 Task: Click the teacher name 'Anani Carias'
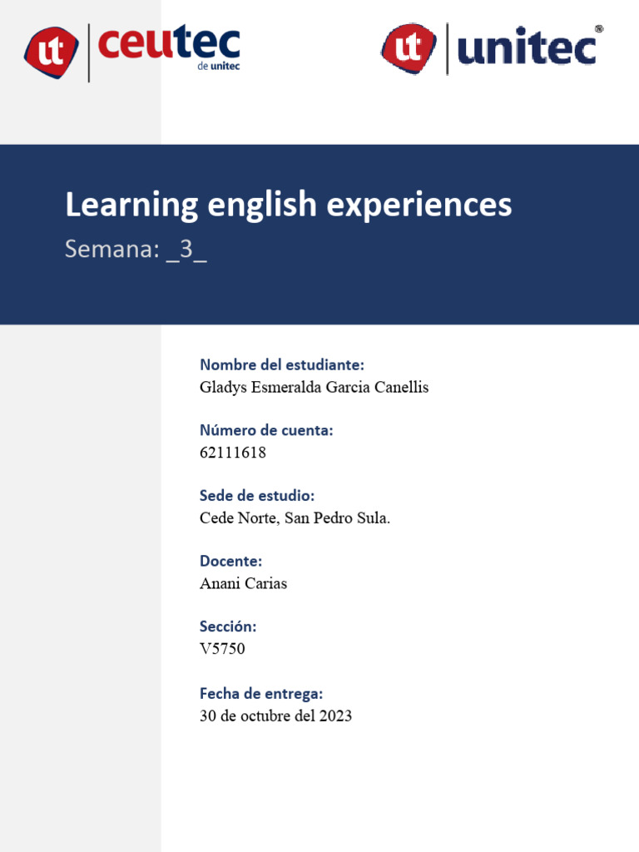243,583
